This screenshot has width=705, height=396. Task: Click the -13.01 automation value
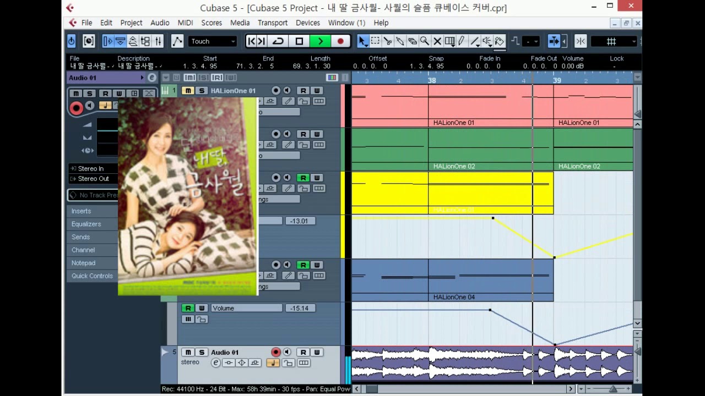300,221
